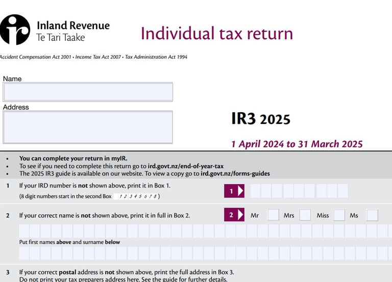Screen dimensions: 392x282
Task: Click the 'IR3 2025' form title
Action: click(261, 119)
